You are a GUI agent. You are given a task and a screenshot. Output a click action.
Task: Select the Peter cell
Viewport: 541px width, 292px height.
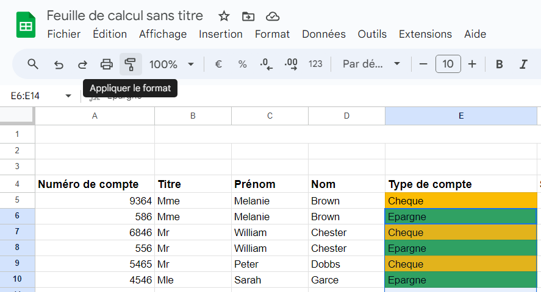(270, 264)
